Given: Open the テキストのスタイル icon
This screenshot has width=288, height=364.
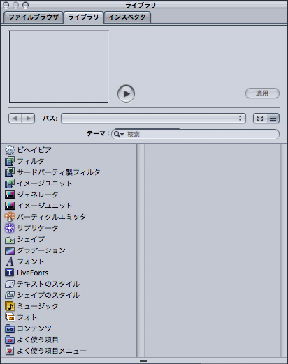Looking at the screenshot, I should pos(10,284).
